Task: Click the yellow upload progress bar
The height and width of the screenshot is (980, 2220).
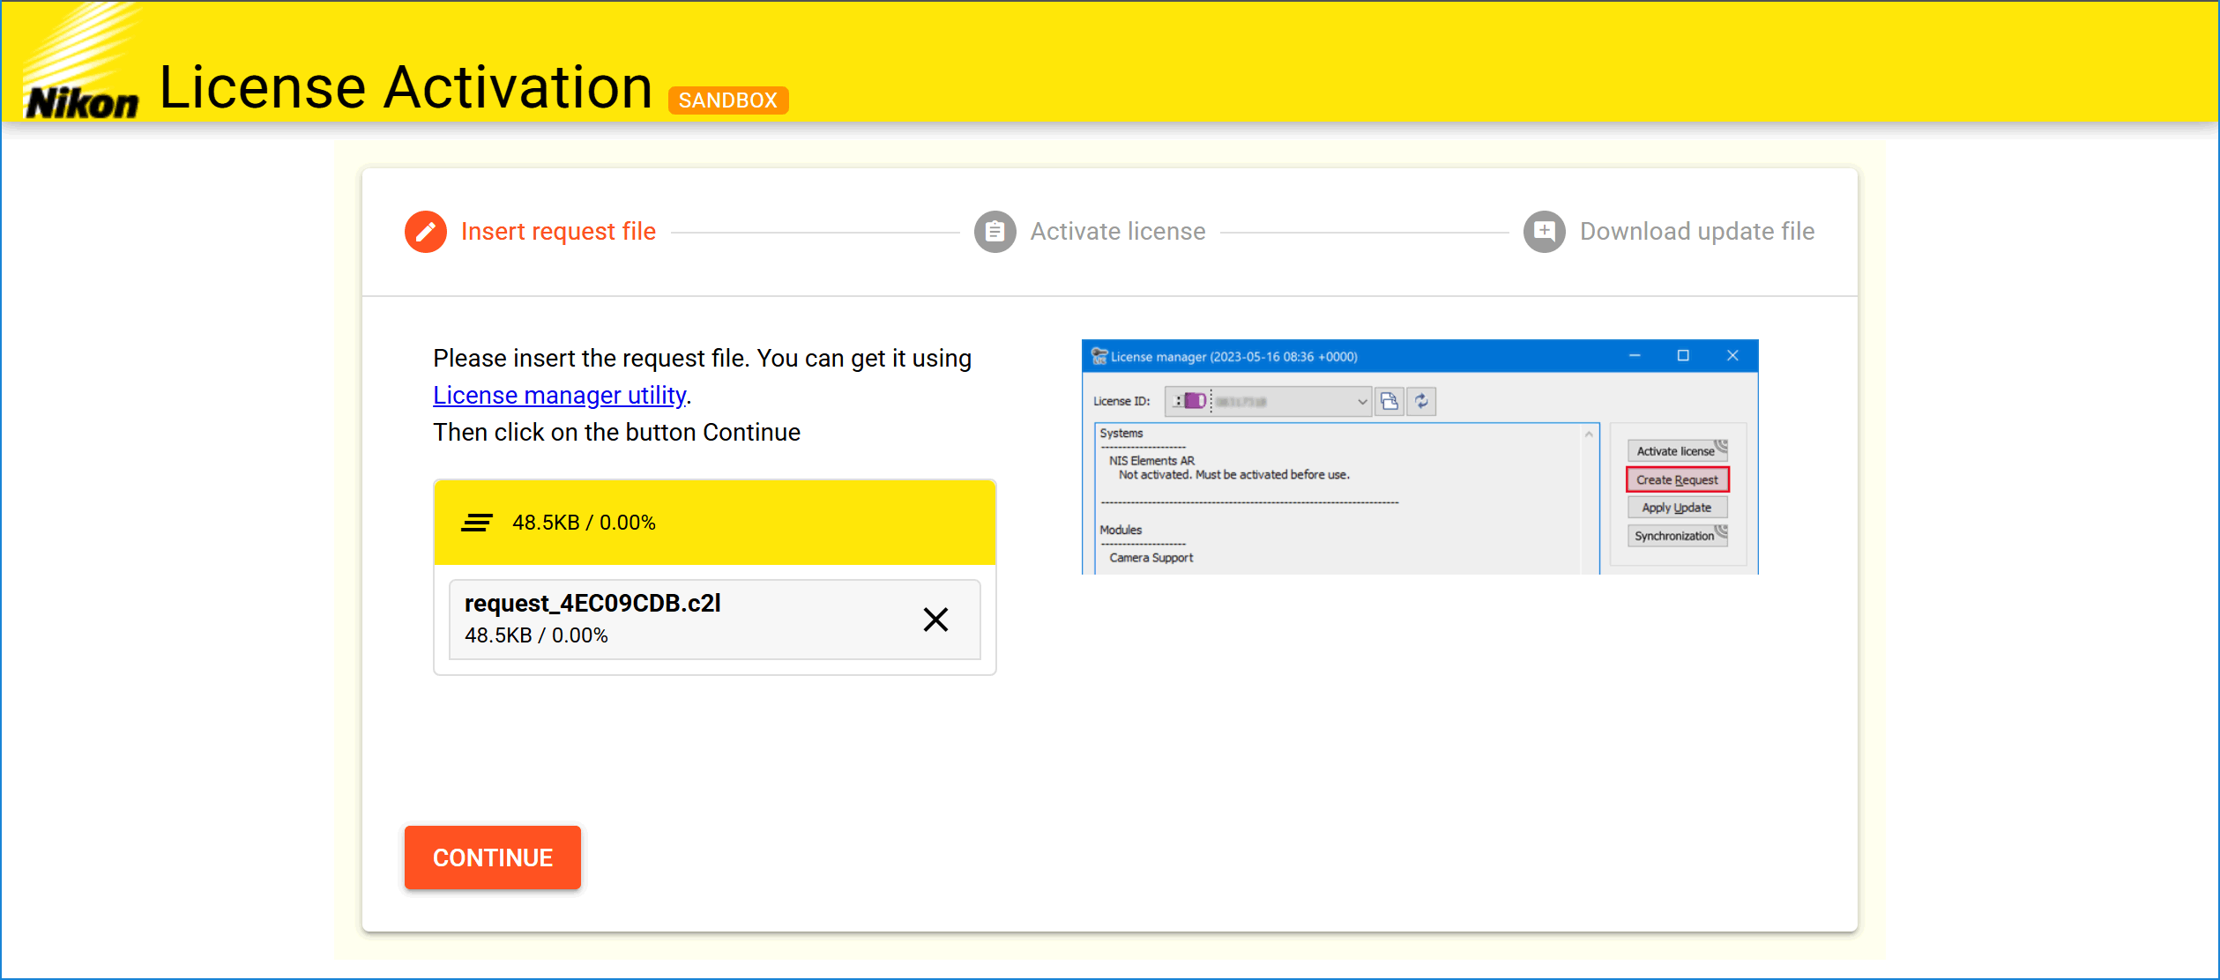Action: (x=715, y=523)
